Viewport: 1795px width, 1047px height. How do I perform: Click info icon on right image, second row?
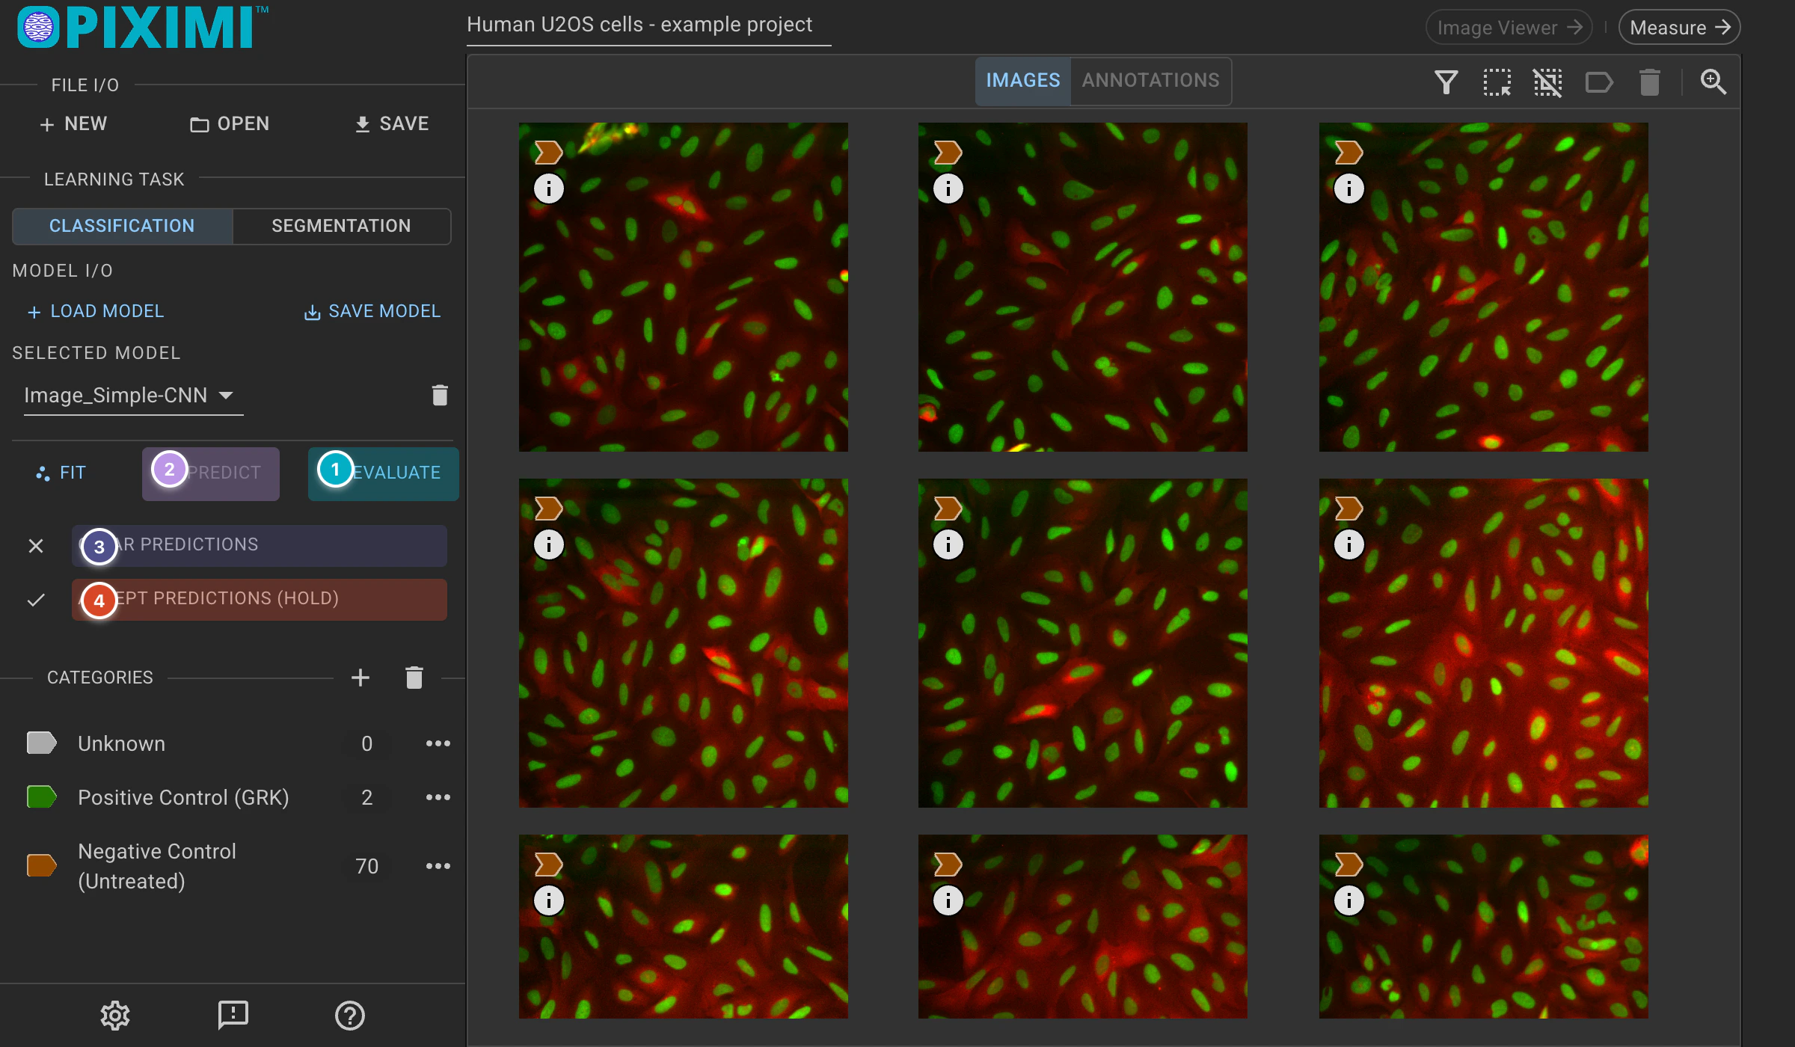[1349, 544]
